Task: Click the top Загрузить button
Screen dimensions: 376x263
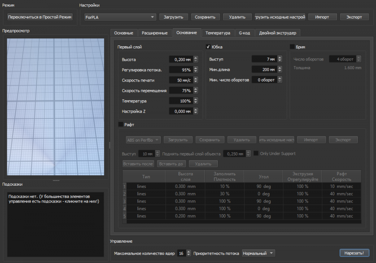Action: [173, 17]
